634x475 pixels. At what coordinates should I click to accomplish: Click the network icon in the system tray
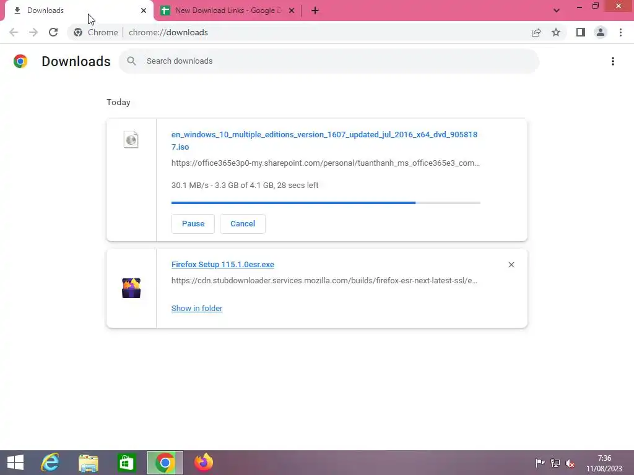pos(555,463)
